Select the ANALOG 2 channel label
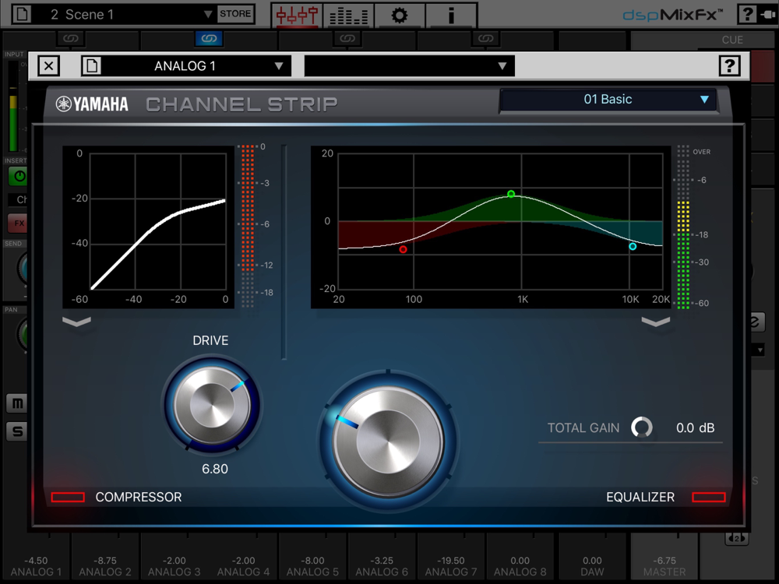Screen dimensions: 779x584 tap(105, 572)
